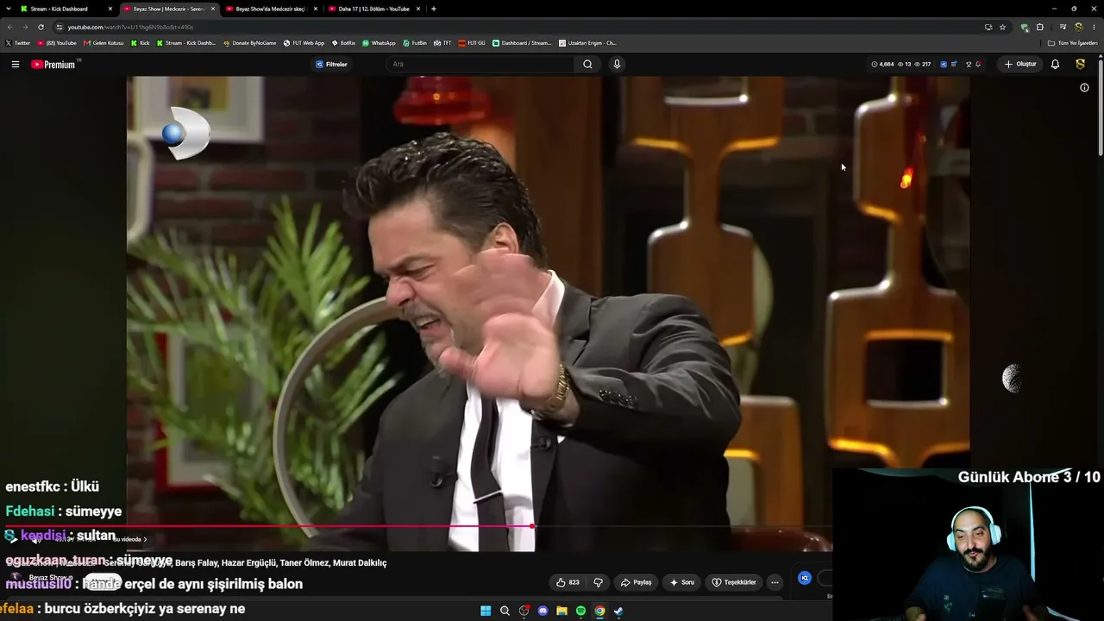Start voice search with the microphone
Viewport: 1104px width, 621px height.
tap(617, 64)
